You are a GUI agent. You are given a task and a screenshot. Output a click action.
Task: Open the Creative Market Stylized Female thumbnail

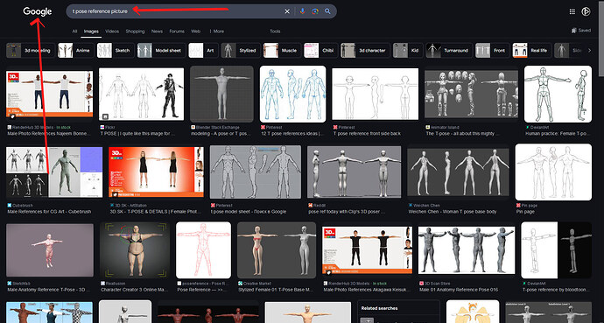[277, 250]
